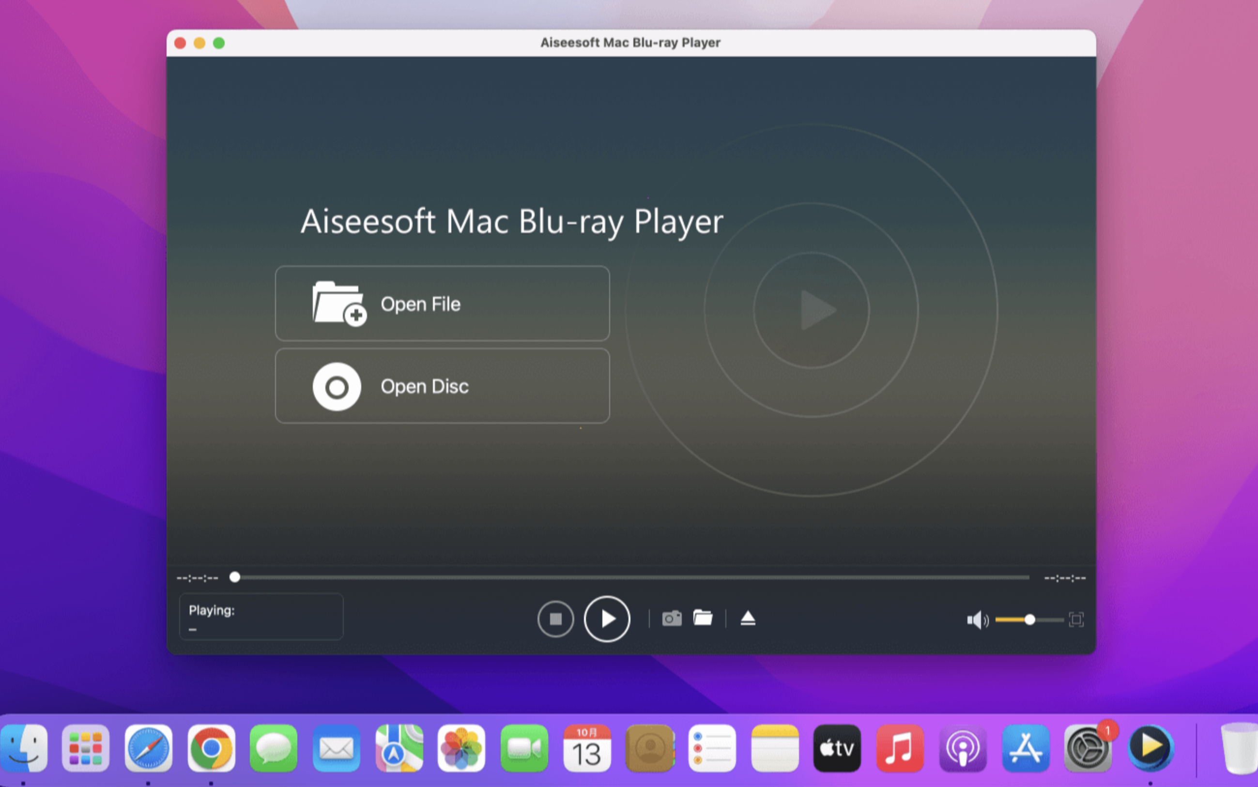Screen dimensions: 1258x787
Task: Eject the disc with the eject icon
Action: (x=748, y=619)
